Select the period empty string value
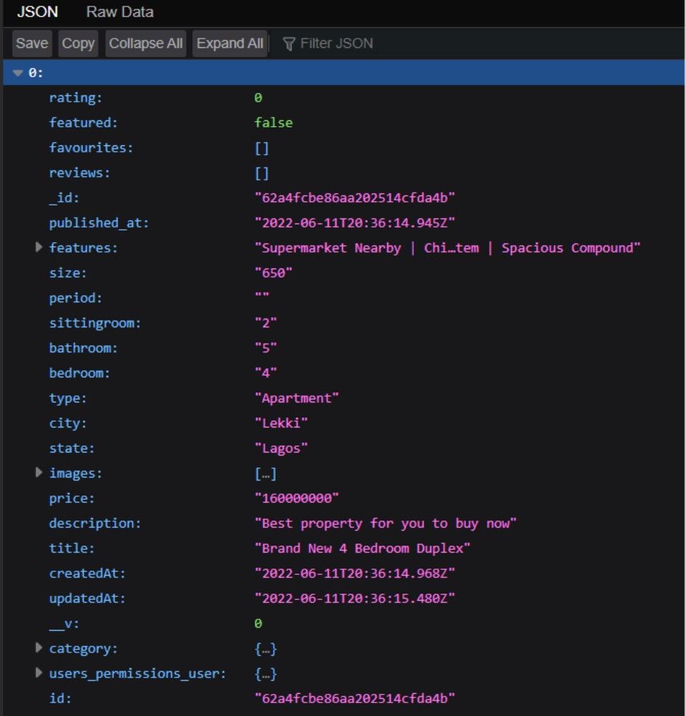The image size is (685, 716). pyautogui.click(x=262, y=296)
